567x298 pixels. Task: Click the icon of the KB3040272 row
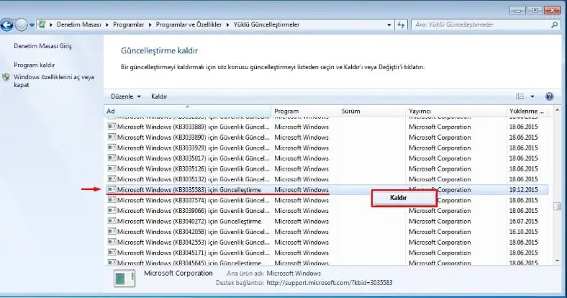tap(112, 220)
